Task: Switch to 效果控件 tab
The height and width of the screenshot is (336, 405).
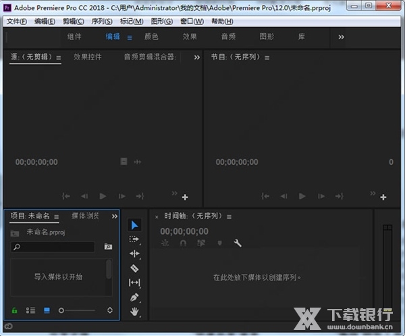Action: tap(88, 57)
